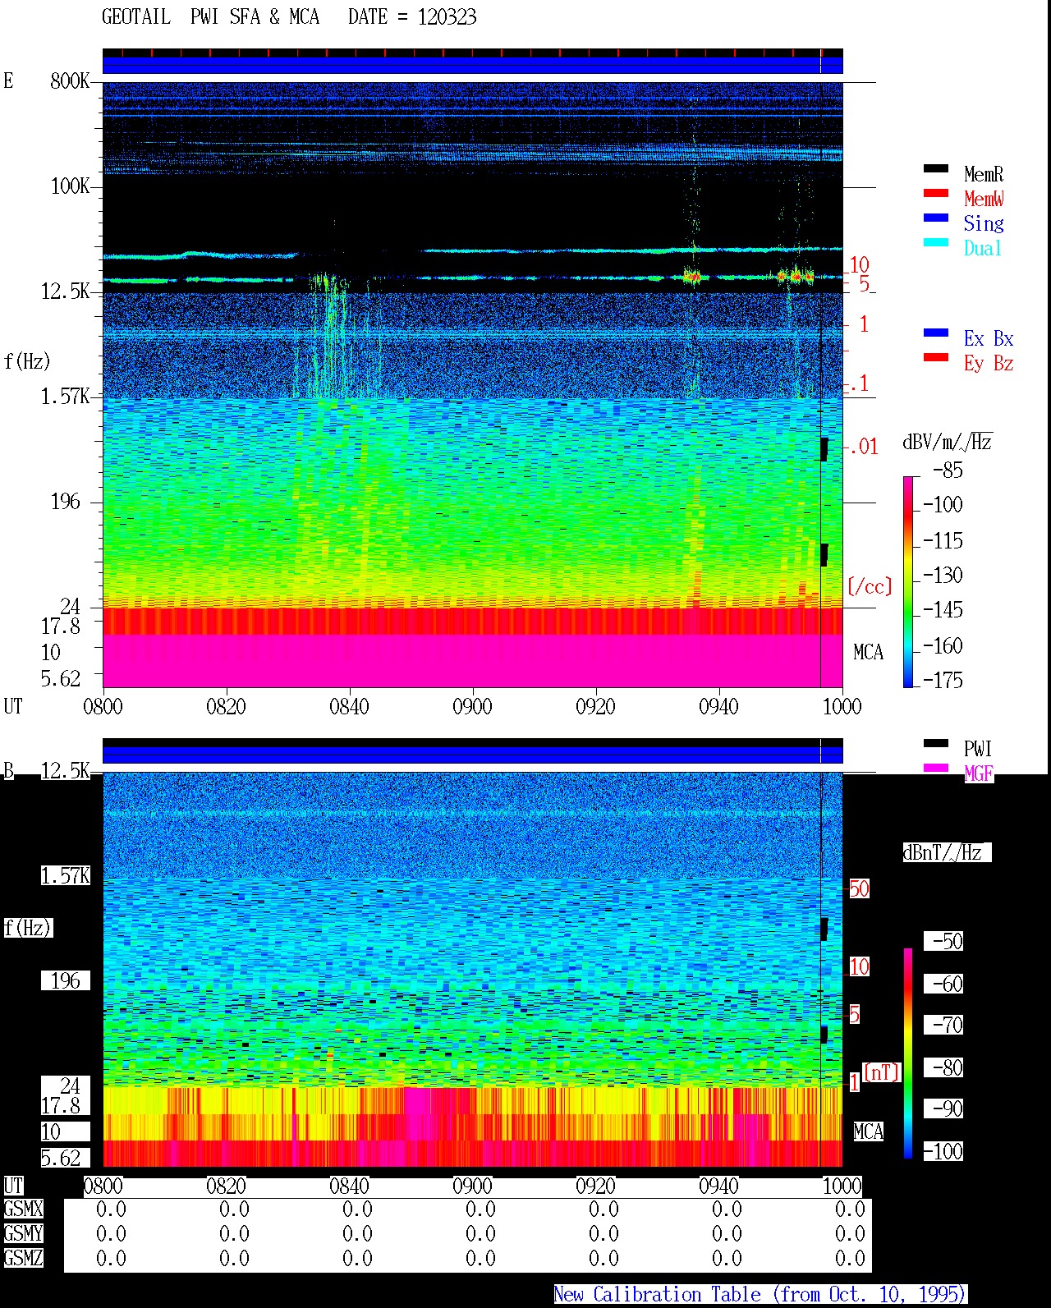Screen dimensions: 1051x1308
Task: Click the -85 value on electric color bar
Action: coord(948,470)
